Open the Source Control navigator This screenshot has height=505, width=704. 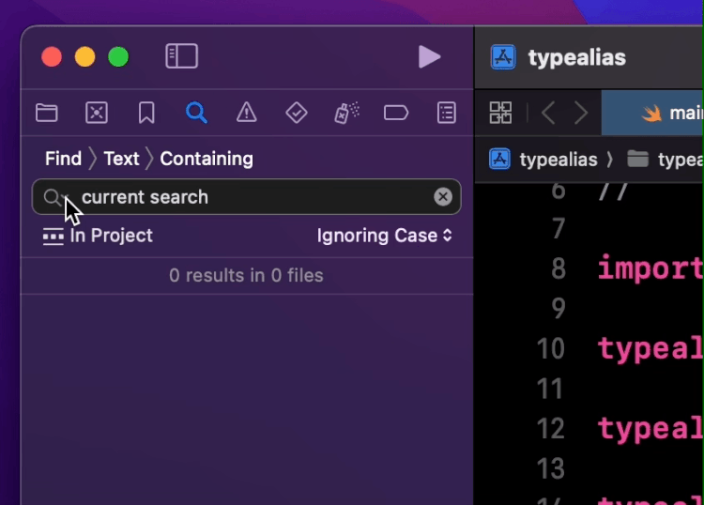(x=97, y=114)
